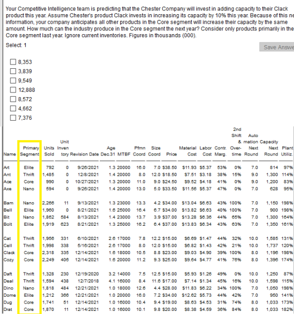Tick the 7,376 checkbox
294x314 pixels.
(x=13, y=118)
